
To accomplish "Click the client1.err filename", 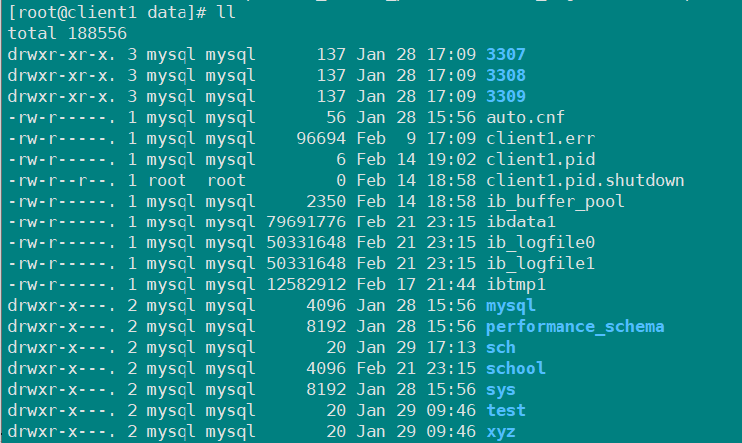I will pyautogui.click(x=541, y=138).
